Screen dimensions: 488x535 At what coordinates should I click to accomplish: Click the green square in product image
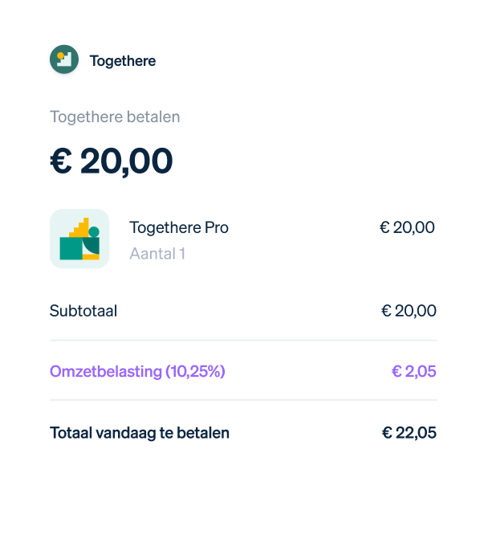pyautogui.click(x=71, y=249)
